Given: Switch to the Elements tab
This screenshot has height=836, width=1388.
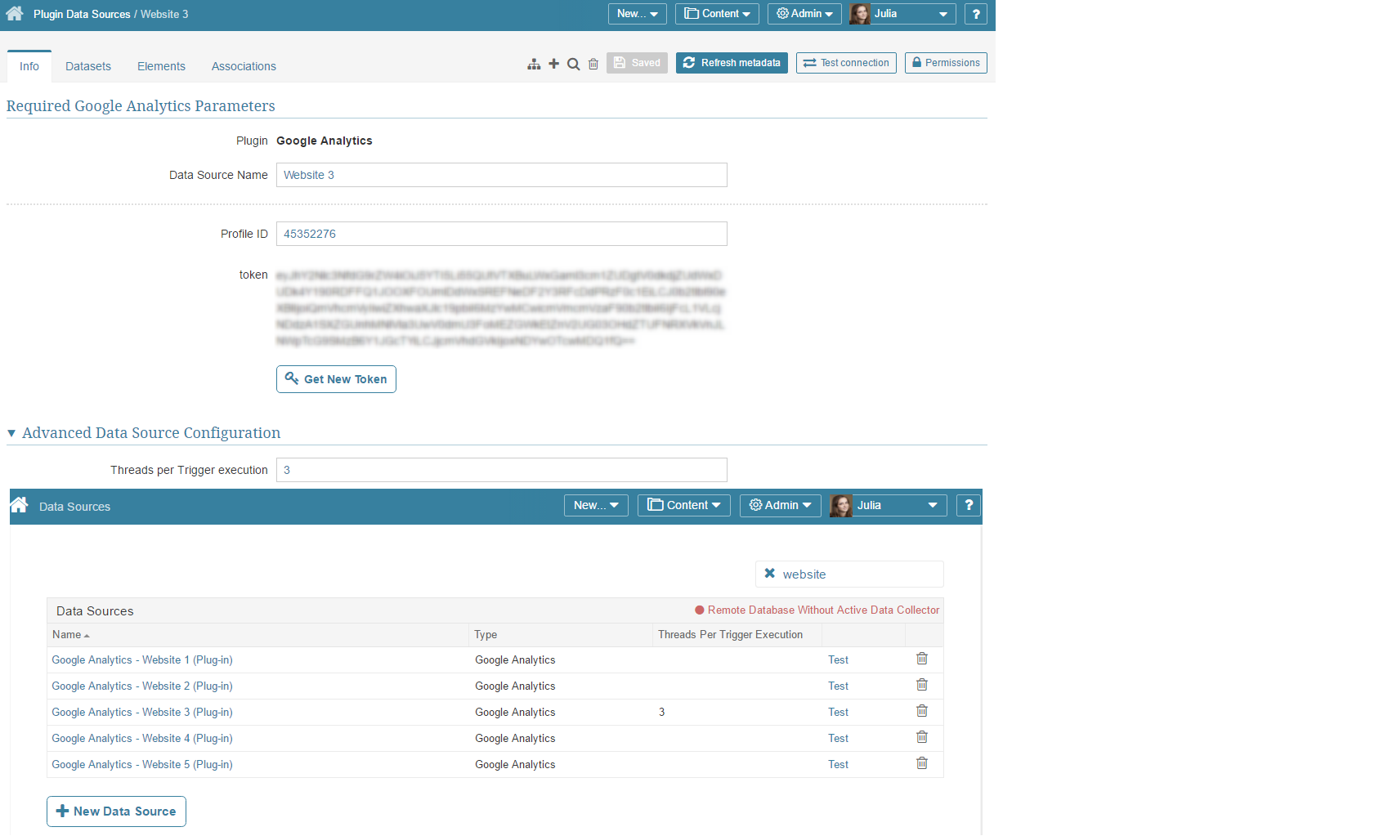Looking at the screenshot, I should 161,66.
